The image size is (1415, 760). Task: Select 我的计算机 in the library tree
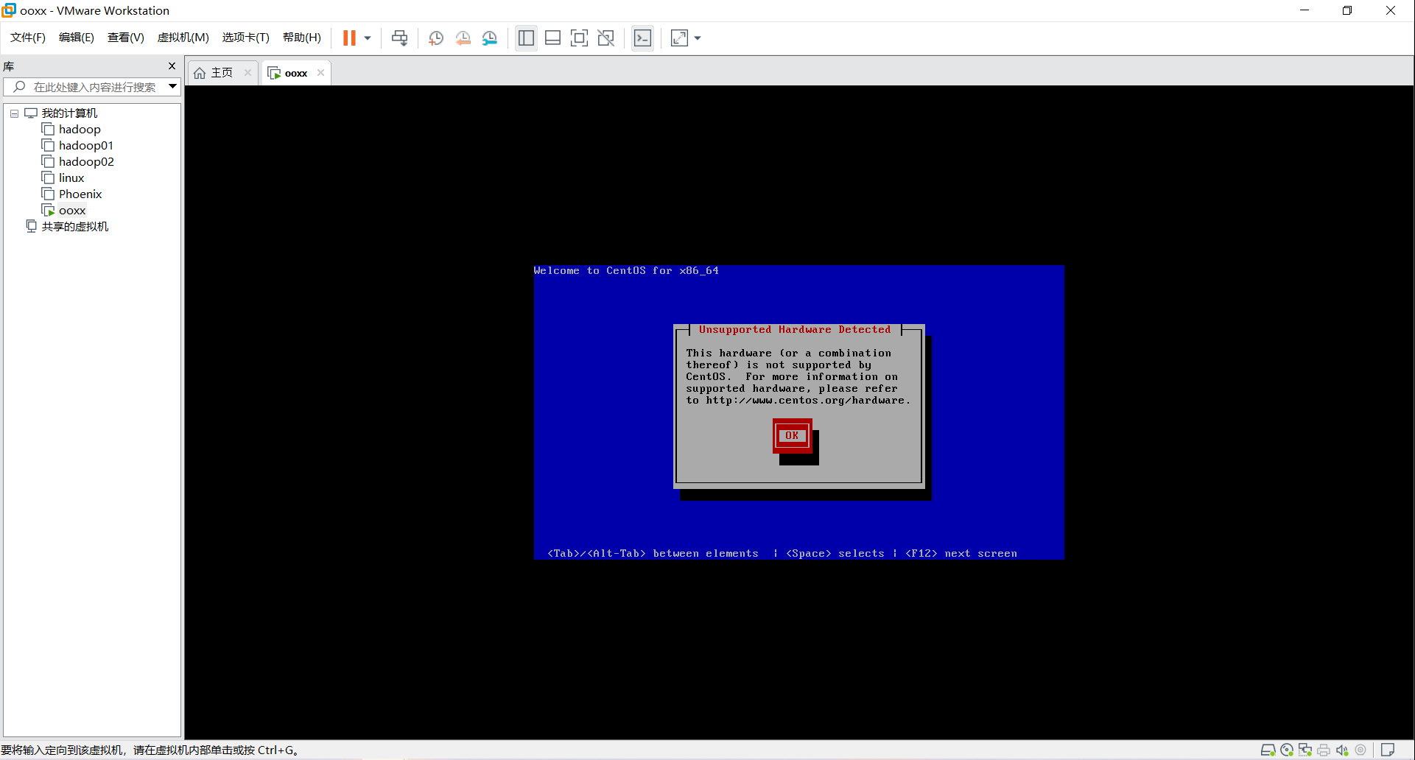tap(69, 113)
